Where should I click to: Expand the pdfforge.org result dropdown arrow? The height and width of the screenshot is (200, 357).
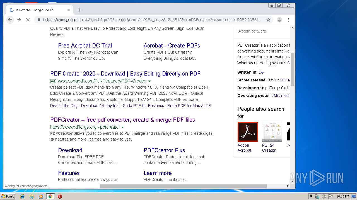123,127
